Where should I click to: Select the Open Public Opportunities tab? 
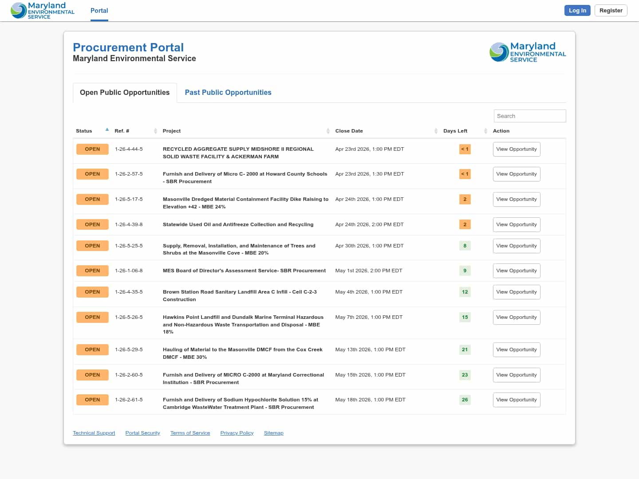[x=125, y=92]
